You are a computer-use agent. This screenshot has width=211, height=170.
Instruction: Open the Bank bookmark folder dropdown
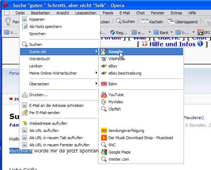[171, 32]
